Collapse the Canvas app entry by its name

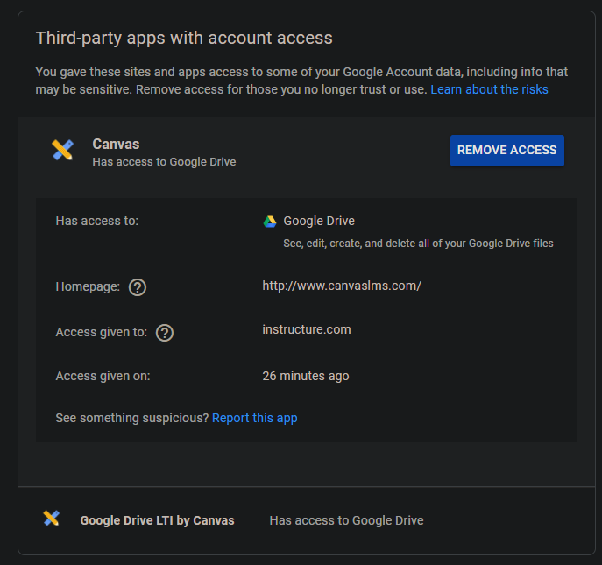point(116,144)
